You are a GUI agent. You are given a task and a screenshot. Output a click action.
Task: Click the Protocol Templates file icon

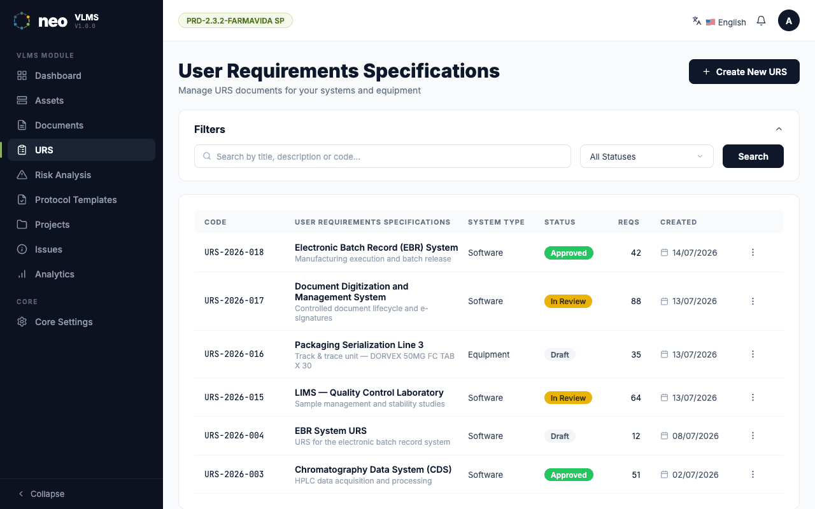[22, 200]
